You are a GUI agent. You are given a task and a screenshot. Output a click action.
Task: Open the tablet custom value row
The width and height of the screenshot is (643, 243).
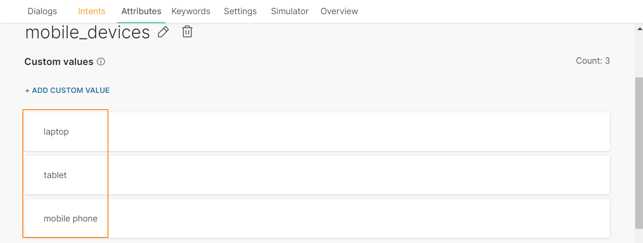[x=317, y=175]
